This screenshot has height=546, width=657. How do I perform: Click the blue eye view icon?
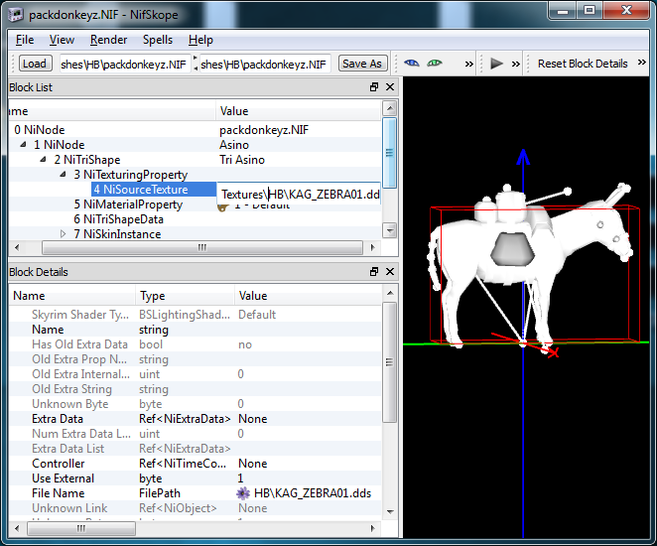point(412,64)
